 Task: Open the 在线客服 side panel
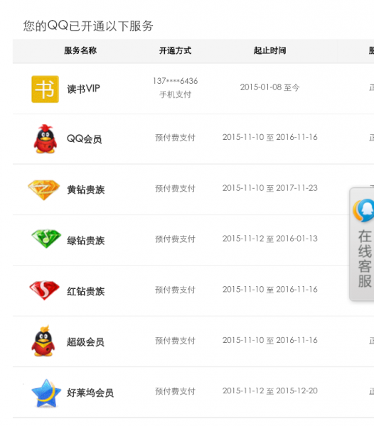tap(362, 244)
